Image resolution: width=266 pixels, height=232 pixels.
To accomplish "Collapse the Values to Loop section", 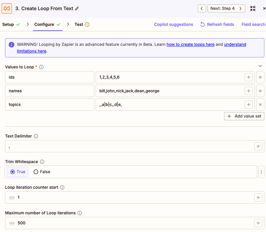I will [260, 66].
